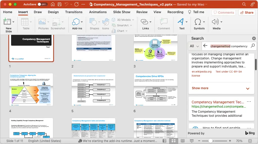Click the New Slide icon

7,21
